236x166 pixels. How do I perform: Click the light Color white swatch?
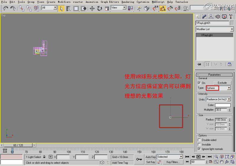(x=223, y=105)
